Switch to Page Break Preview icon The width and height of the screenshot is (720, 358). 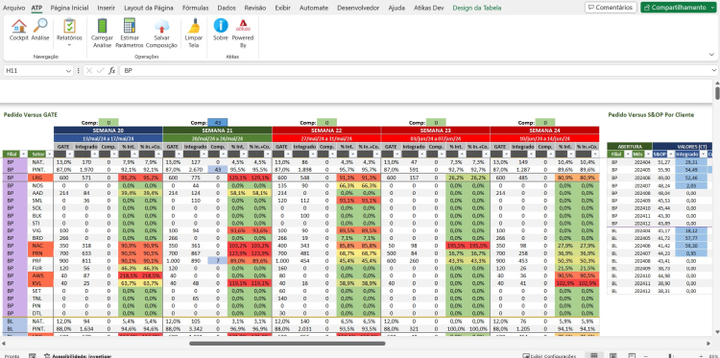click(x=633, y=356)
